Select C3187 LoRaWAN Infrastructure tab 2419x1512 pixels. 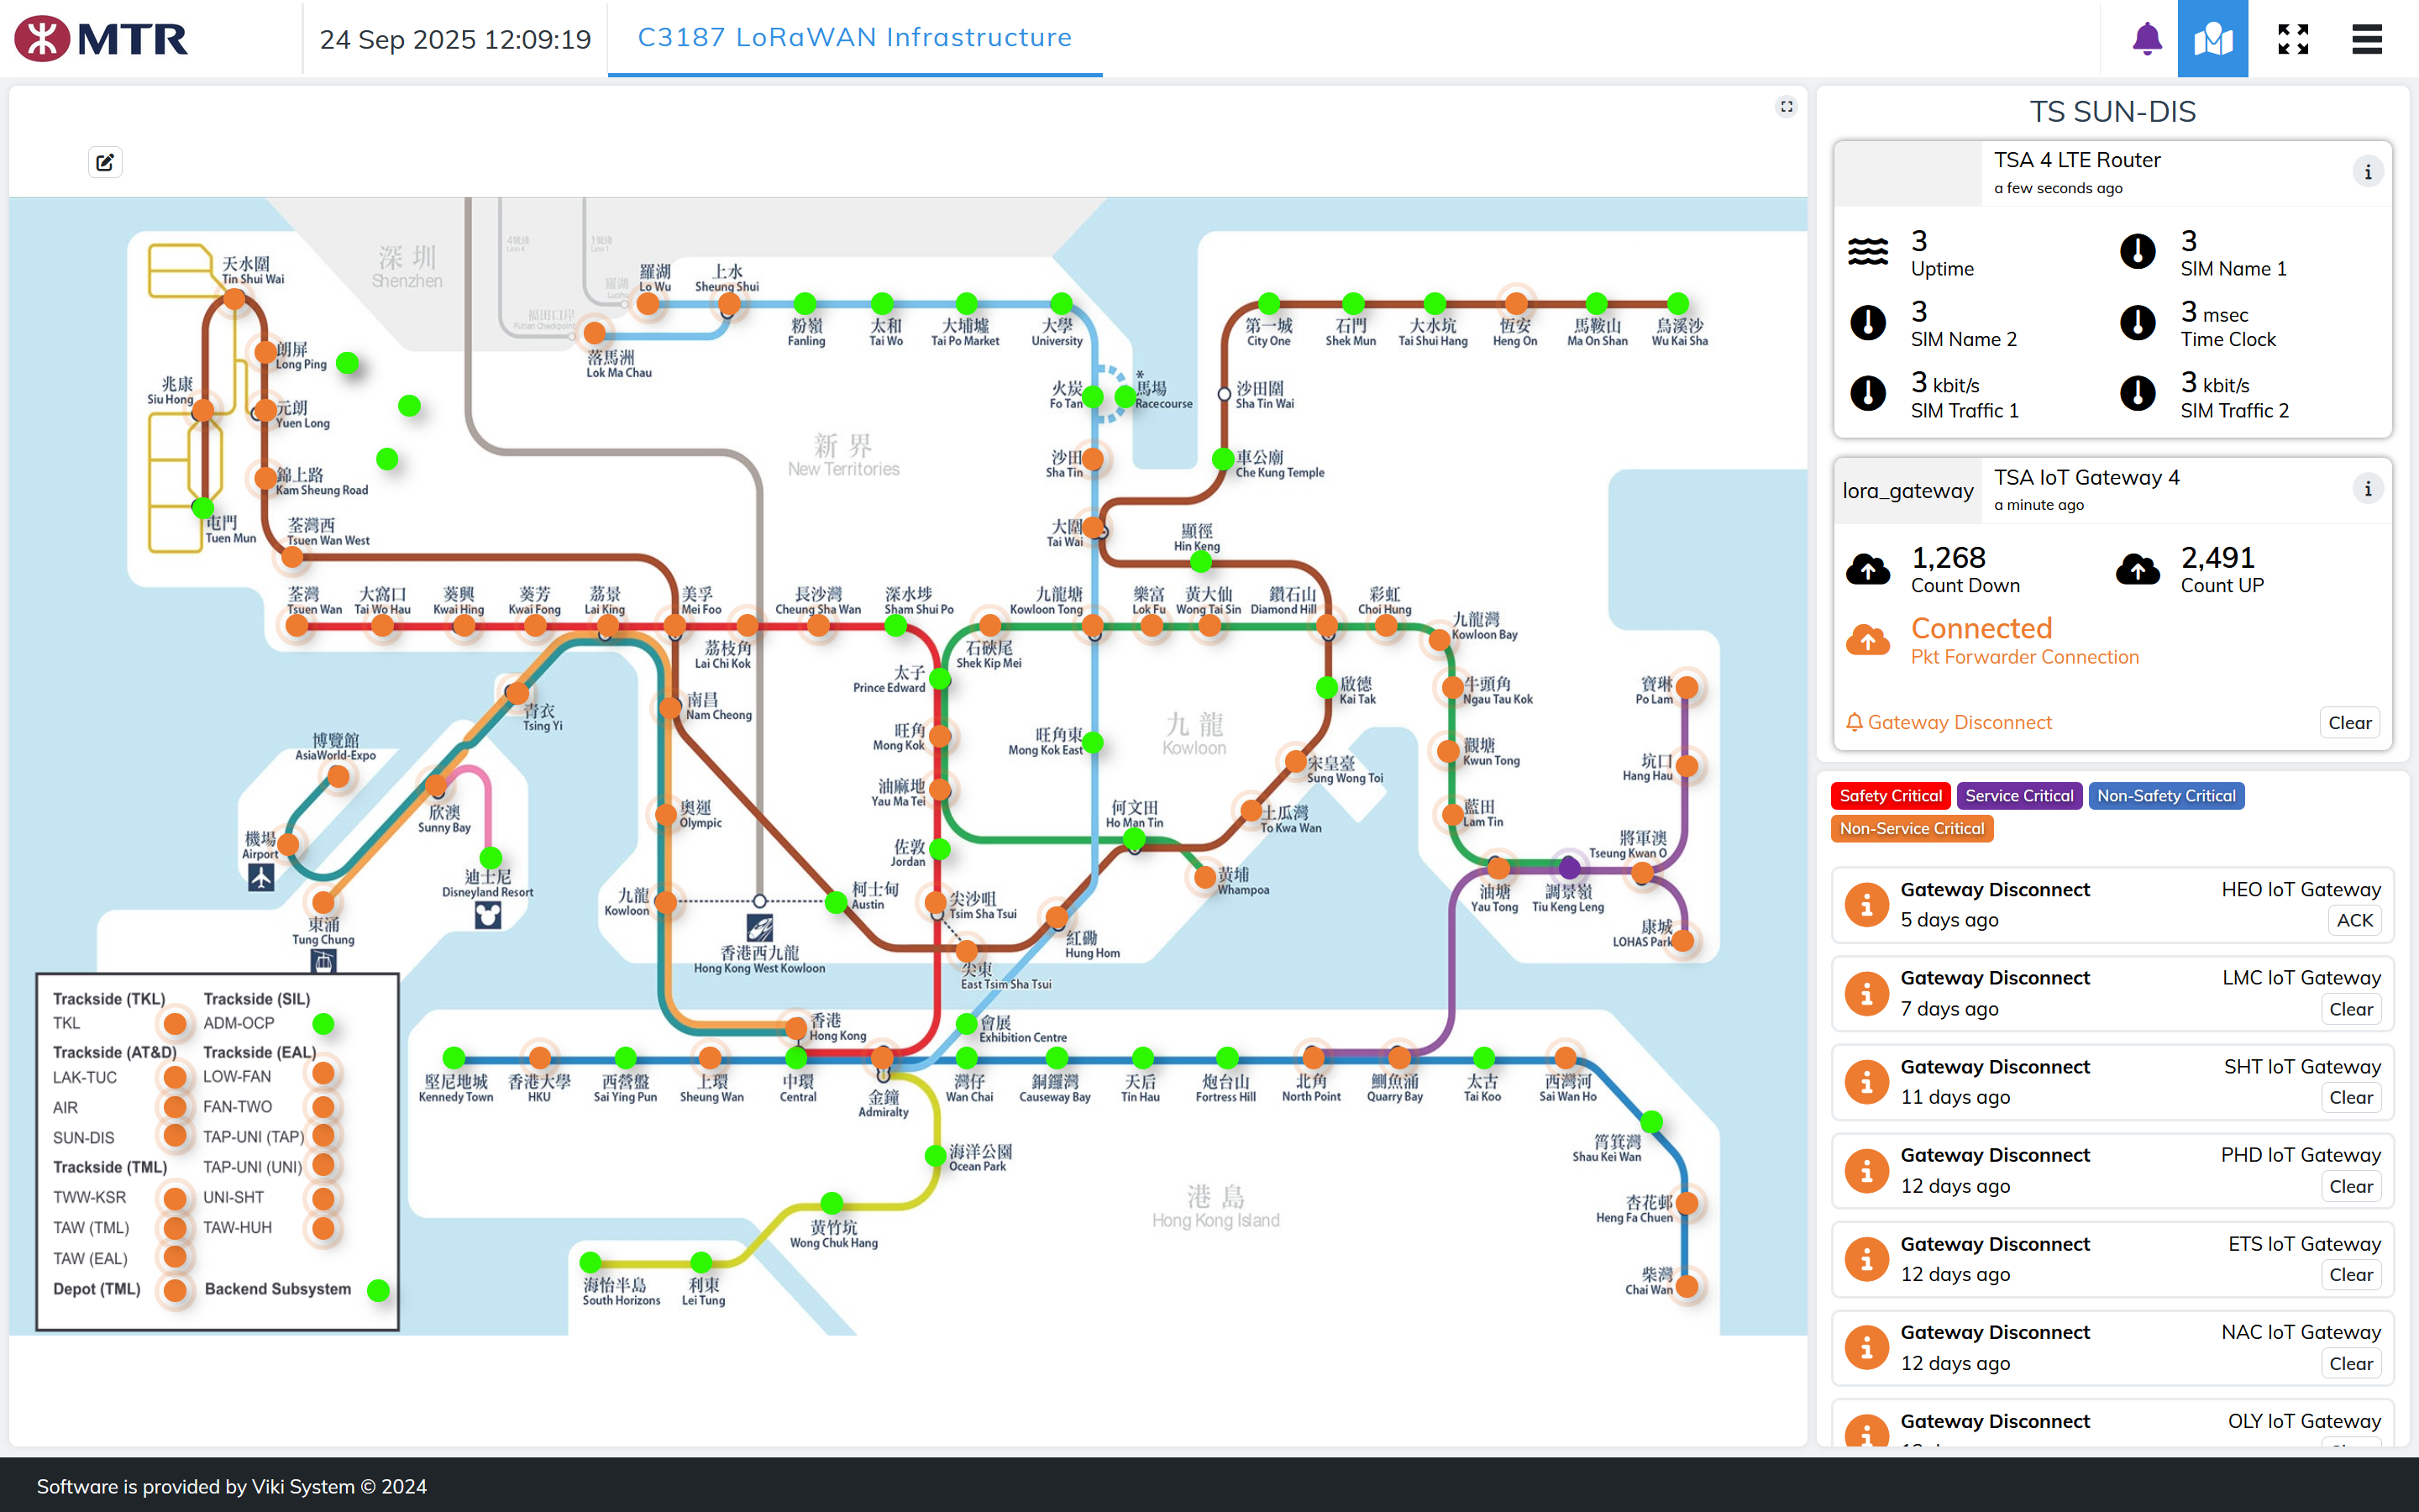(x=855, y=38)
